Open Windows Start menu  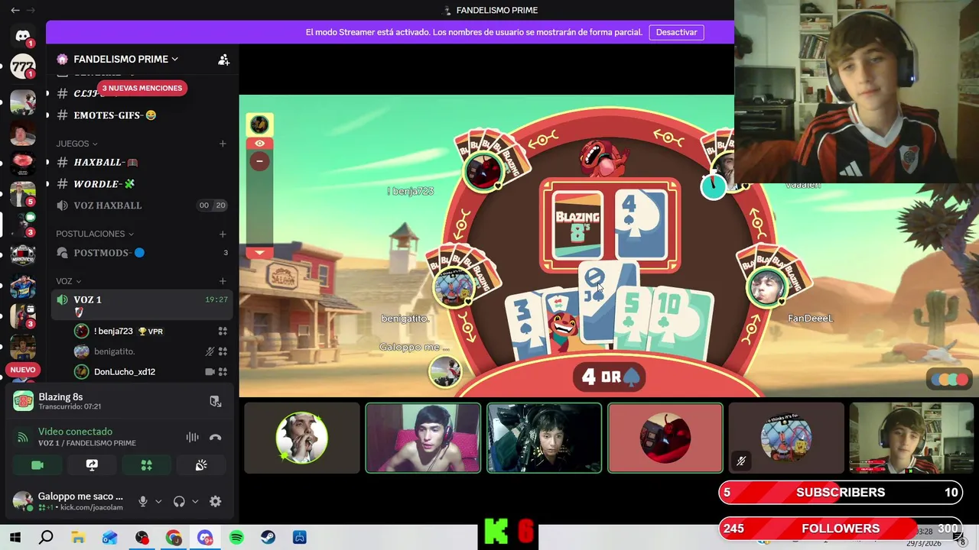(x=15, y=538)
